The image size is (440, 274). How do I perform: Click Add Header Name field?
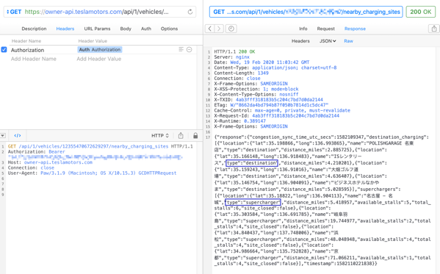34,59
